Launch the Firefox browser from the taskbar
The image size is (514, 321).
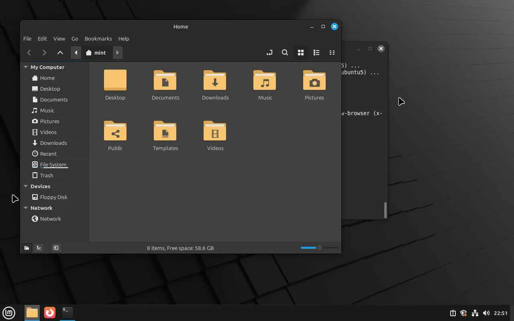tap(50, 313)
